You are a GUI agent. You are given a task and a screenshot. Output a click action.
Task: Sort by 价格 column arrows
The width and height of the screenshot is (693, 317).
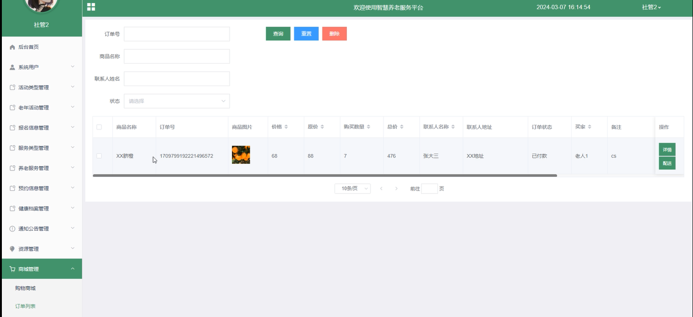coord(286,127)
